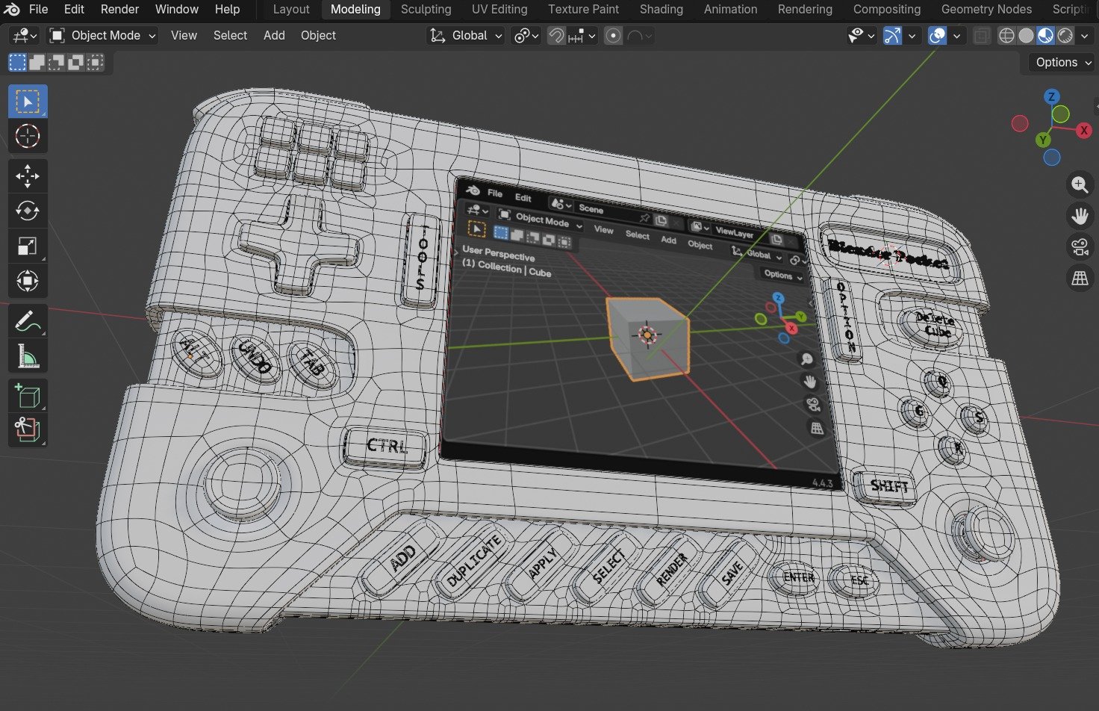1099x711 pixels.
Task: Click the blue Z axis gizmo circle
Action: click(1051, 96)
